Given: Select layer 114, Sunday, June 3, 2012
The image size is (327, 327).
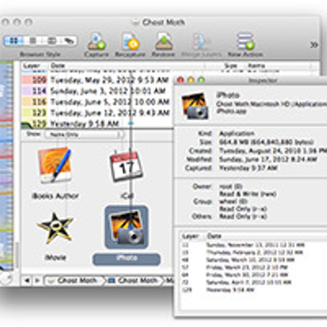Looking at the screenshot, I should (97, 90).
